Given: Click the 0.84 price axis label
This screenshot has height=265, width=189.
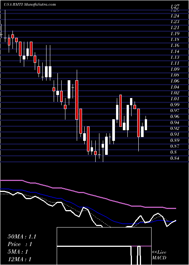Looking at the screenshot, I should tap(175, 158).
